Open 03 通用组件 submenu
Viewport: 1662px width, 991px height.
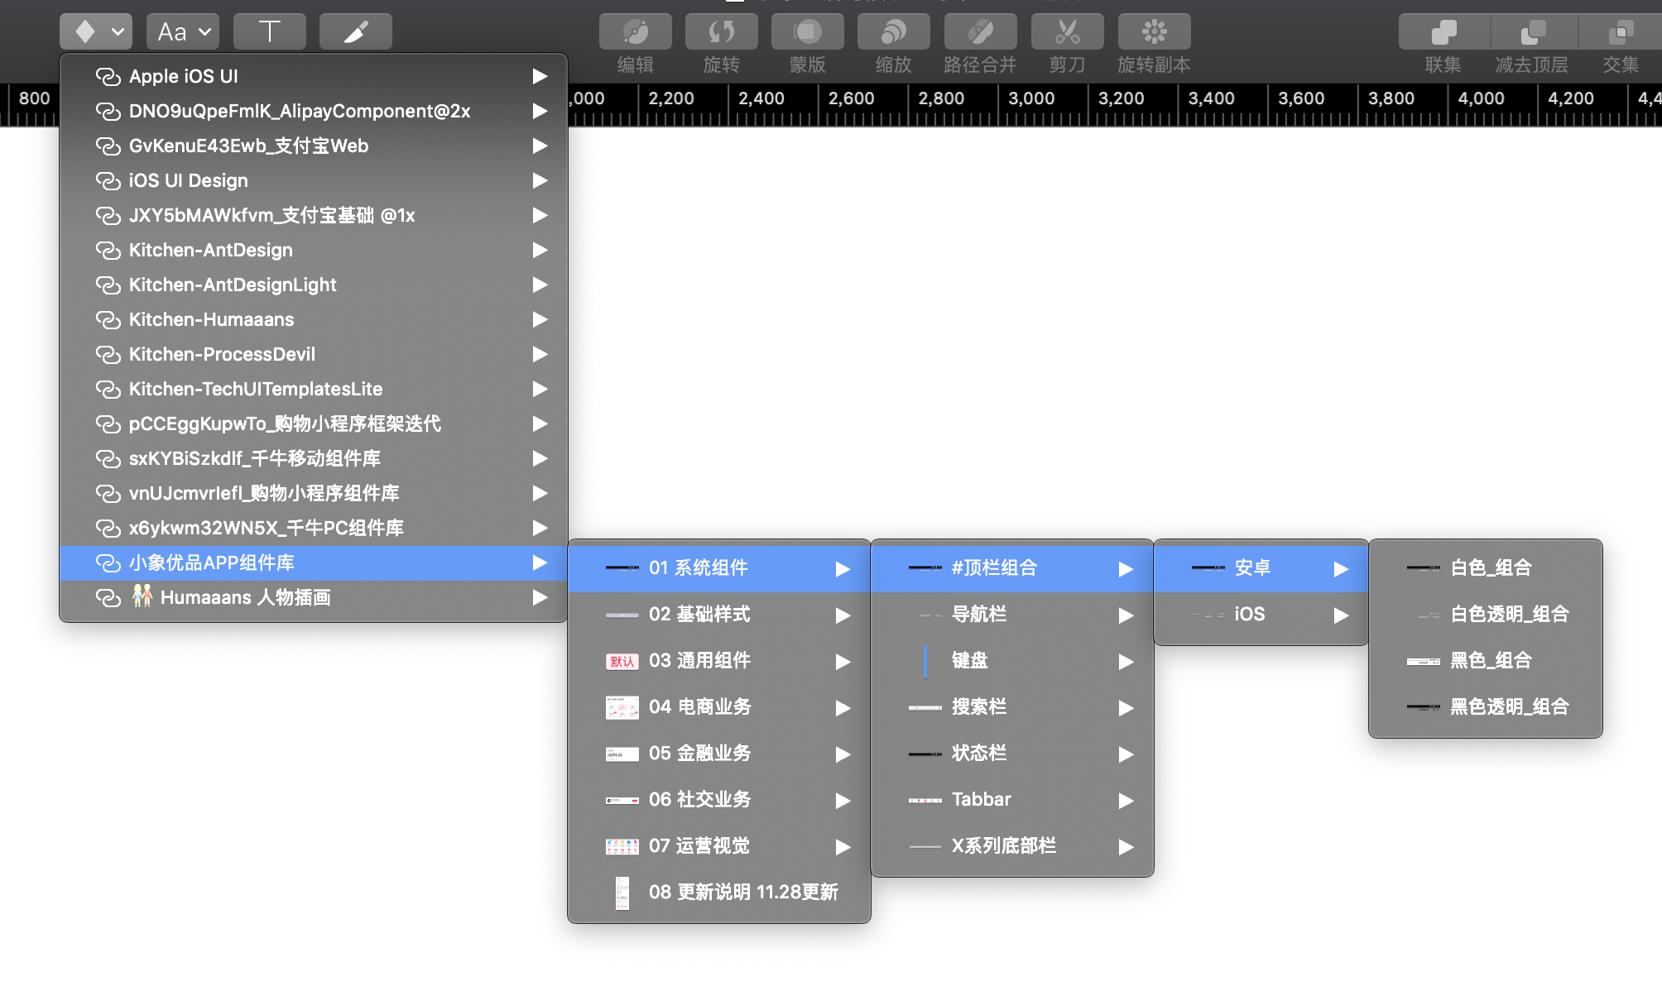(x=718, y=661)
